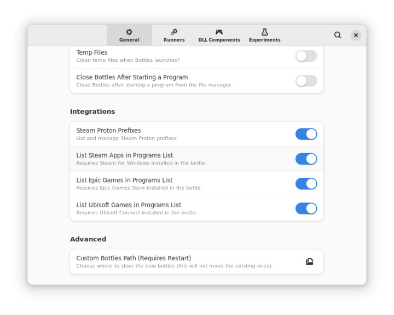
Task: Disable List Ubisoft Games switch
Action: pyautogui.click(x=306, y=208)
